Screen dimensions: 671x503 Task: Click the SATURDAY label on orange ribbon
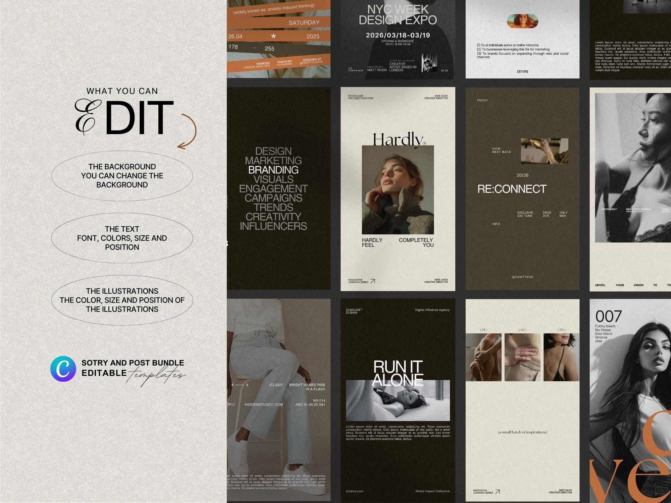point(304,22)
